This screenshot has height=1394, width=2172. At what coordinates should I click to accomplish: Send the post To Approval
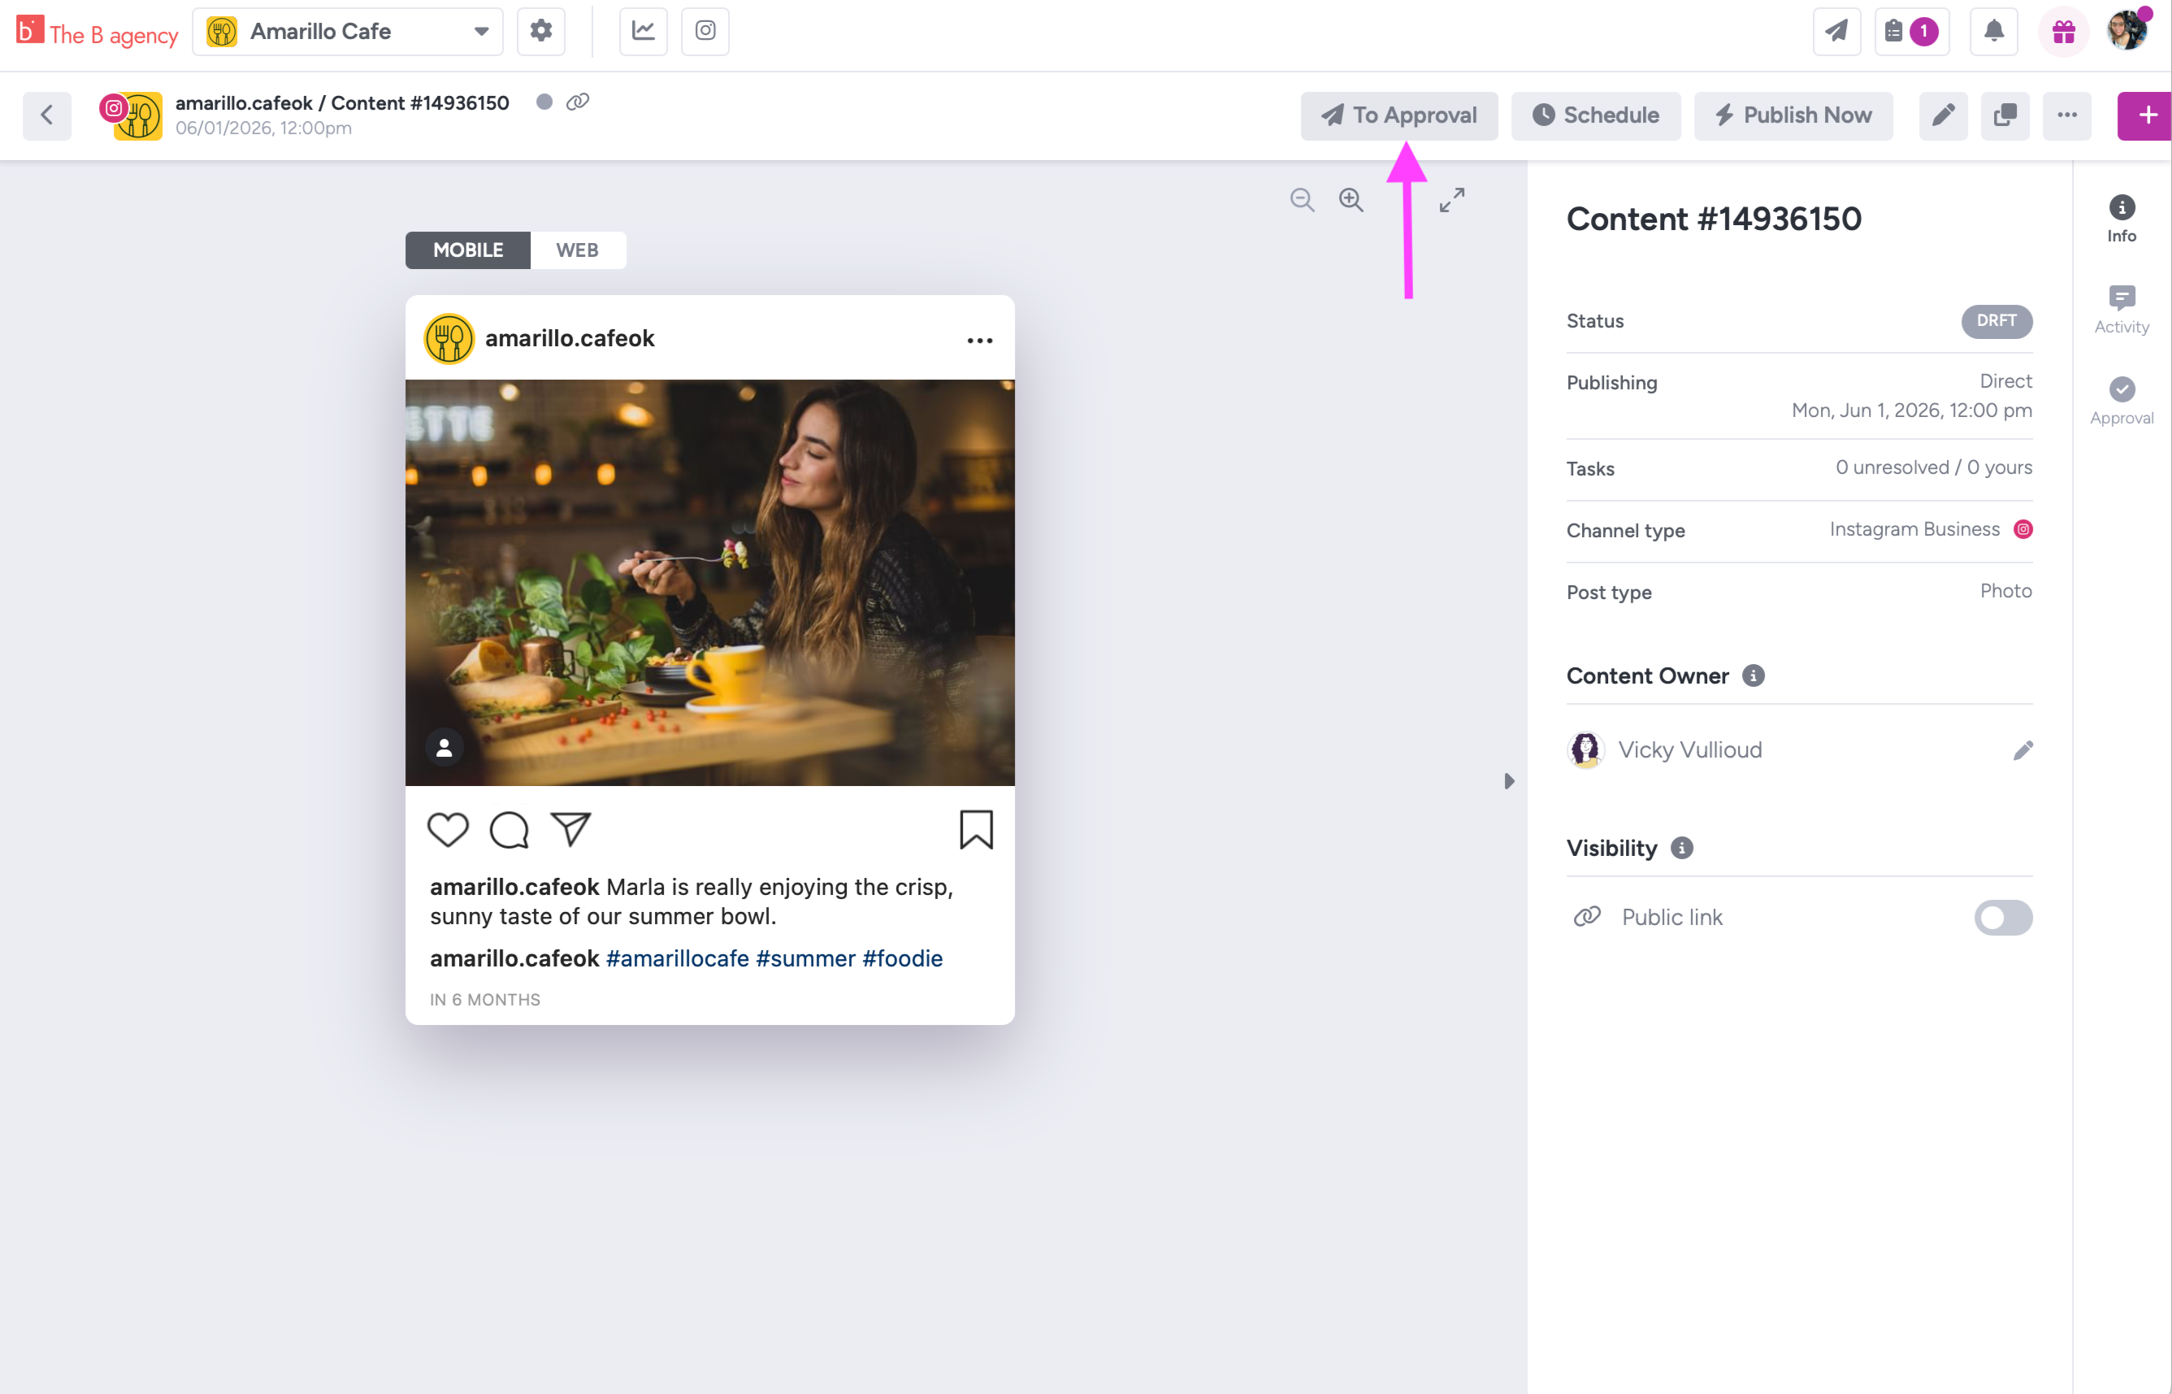coord(1398,115)
